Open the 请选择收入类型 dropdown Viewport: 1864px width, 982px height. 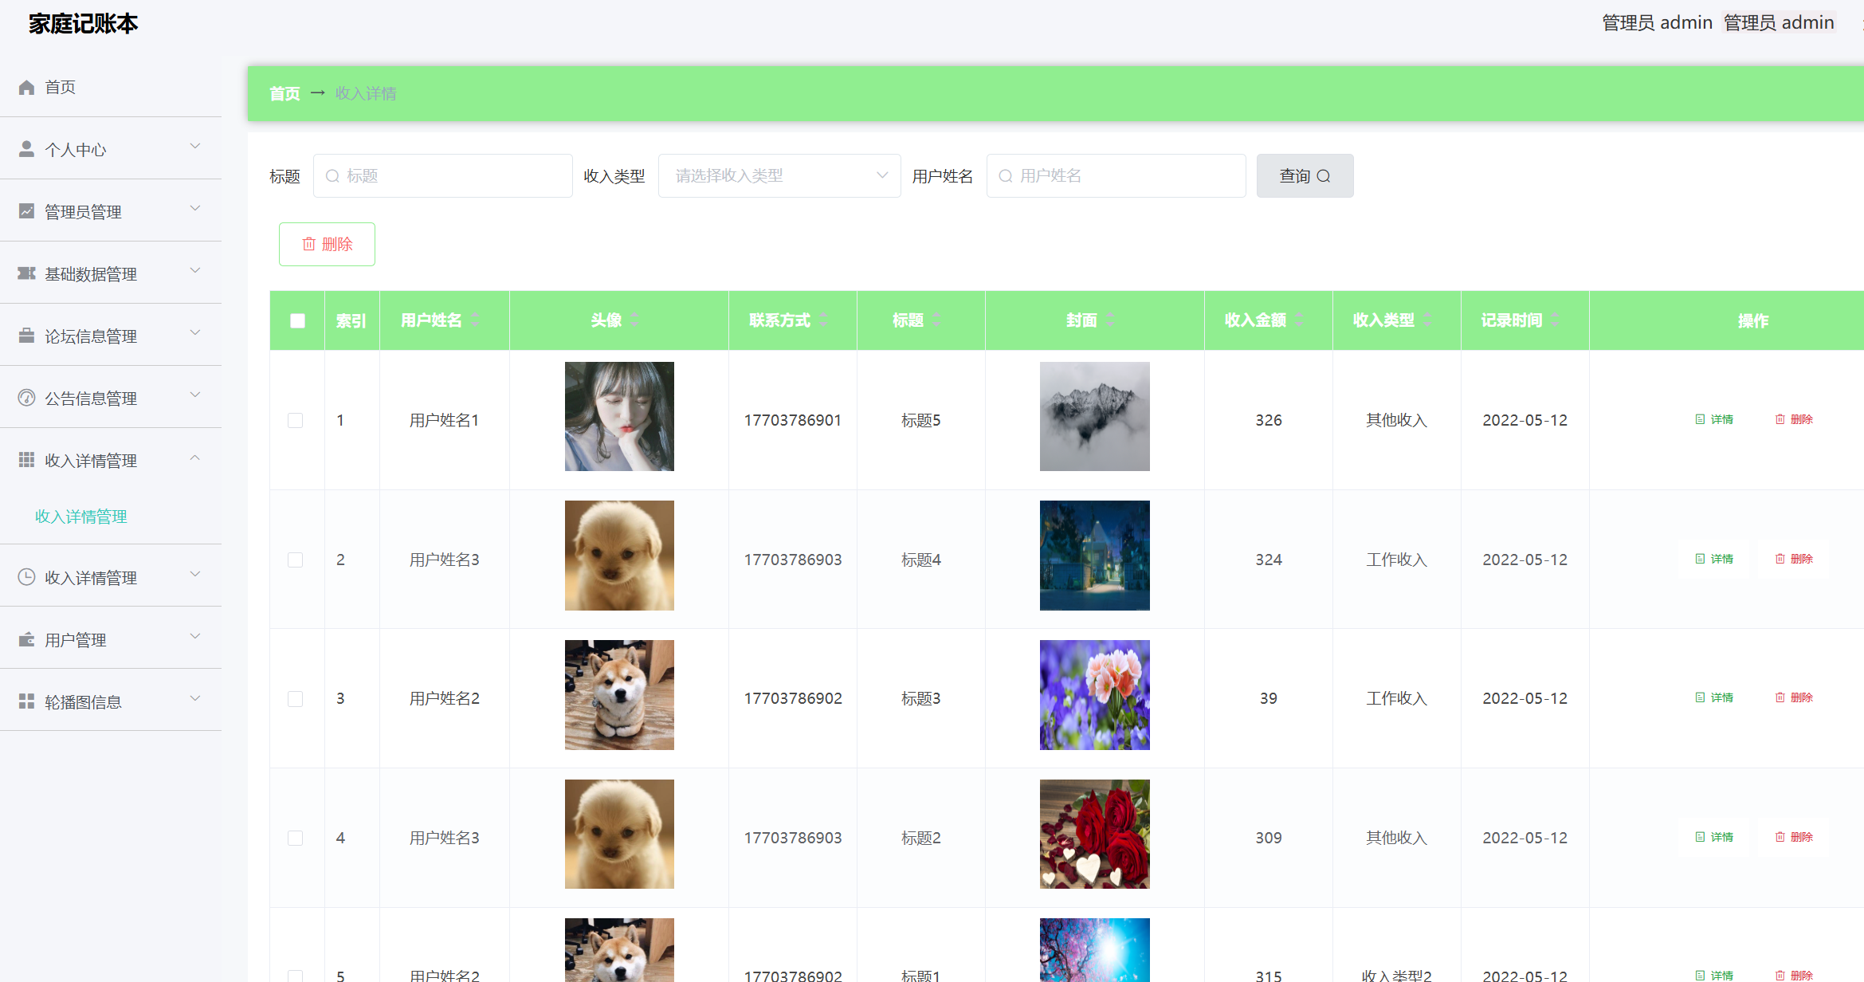coord(779,175)
